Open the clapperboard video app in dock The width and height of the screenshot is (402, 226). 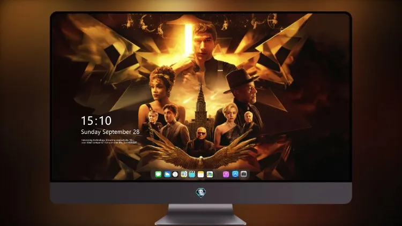192,175
